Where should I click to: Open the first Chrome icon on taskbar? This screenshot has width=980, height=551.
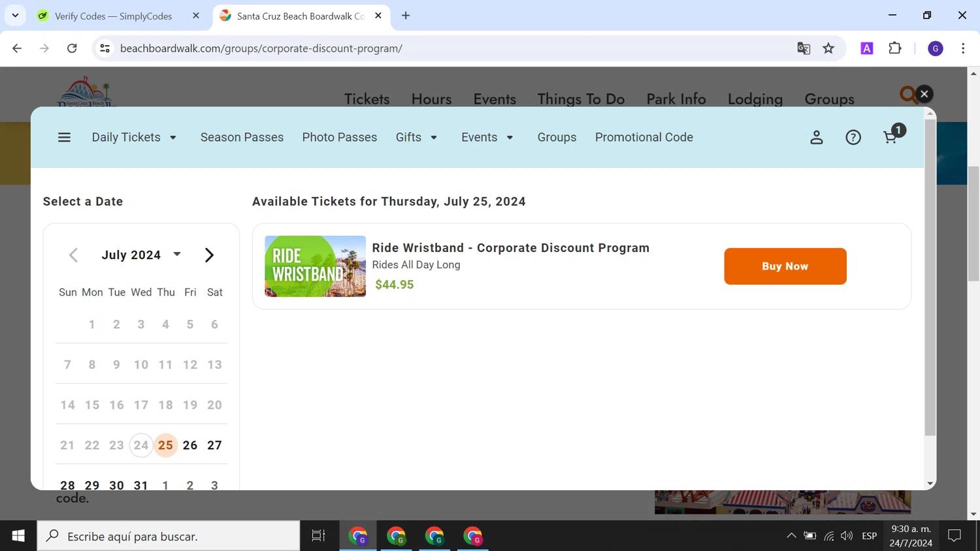[358, 536]
